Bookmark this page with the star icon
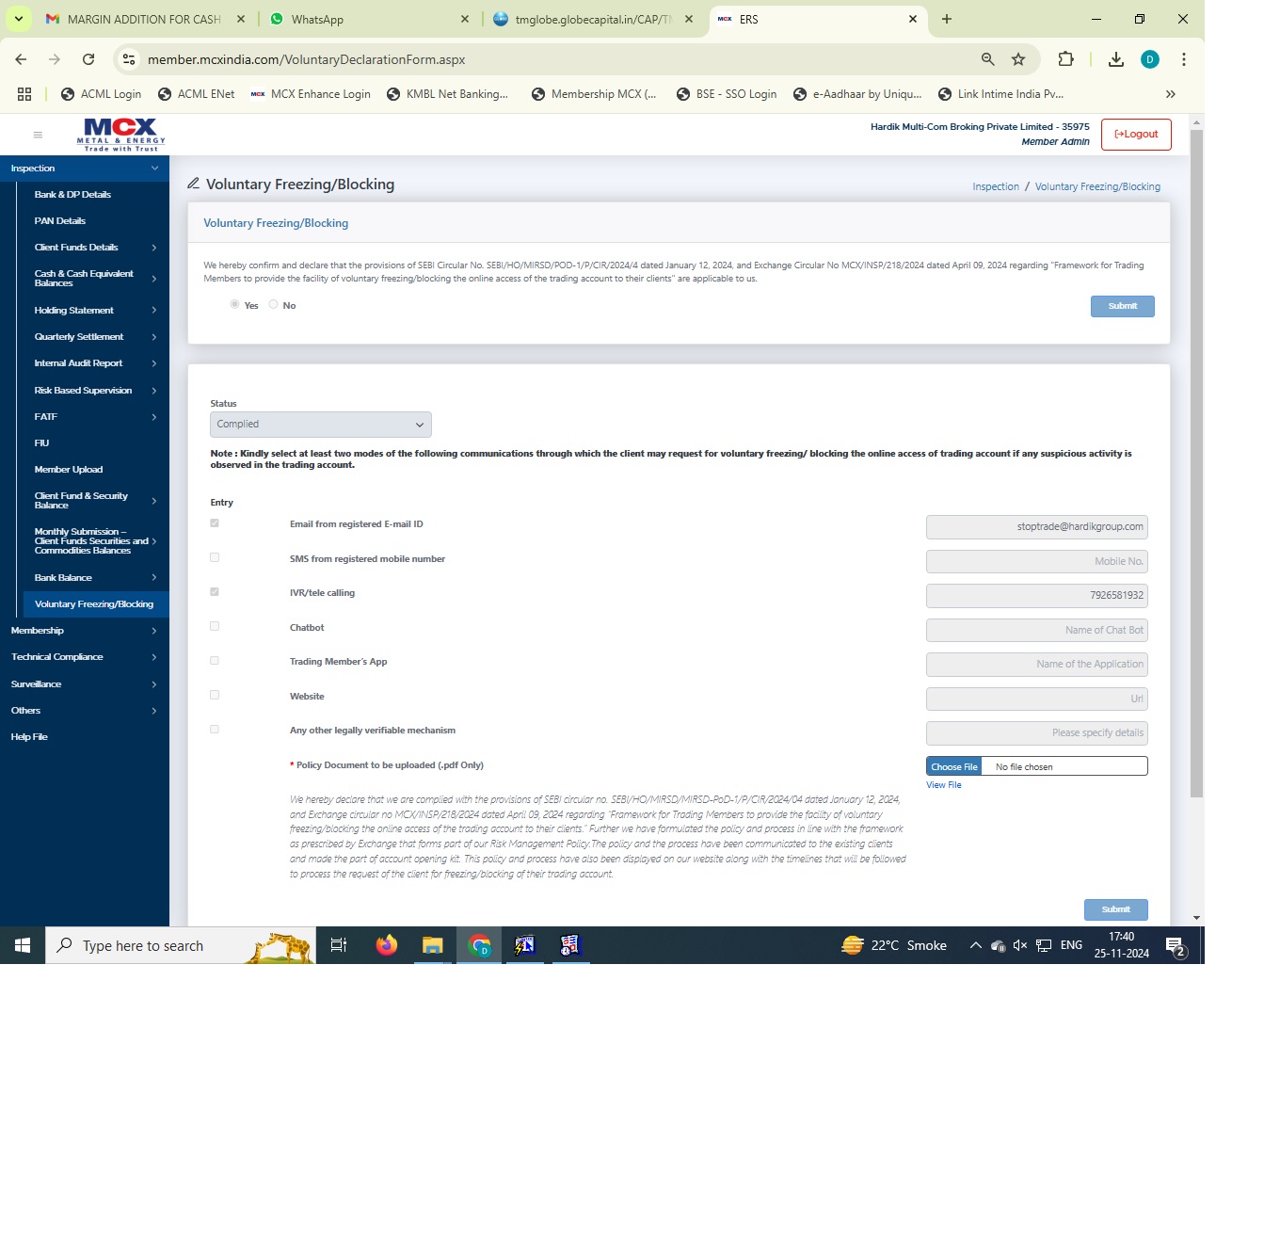Image resolution: width=1280 pixels, height=1254 pixels. click(1017, 59)
